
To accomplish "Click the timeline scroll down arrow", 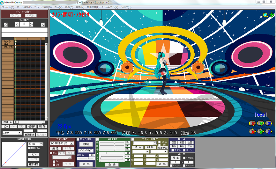I will tap(46, 119).
